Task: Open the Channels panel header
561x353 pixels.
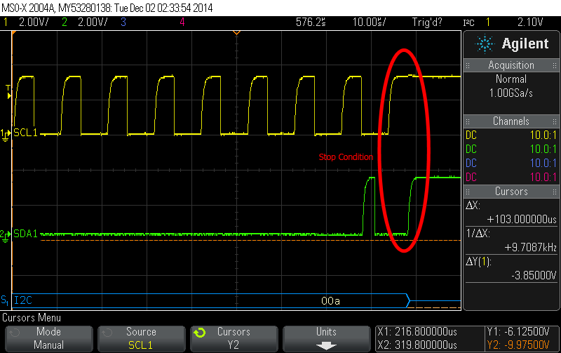Action: click(511, 121)
